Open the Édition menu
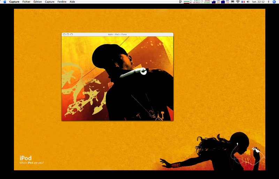Screen dimensions: 279x179 [38, 2]
